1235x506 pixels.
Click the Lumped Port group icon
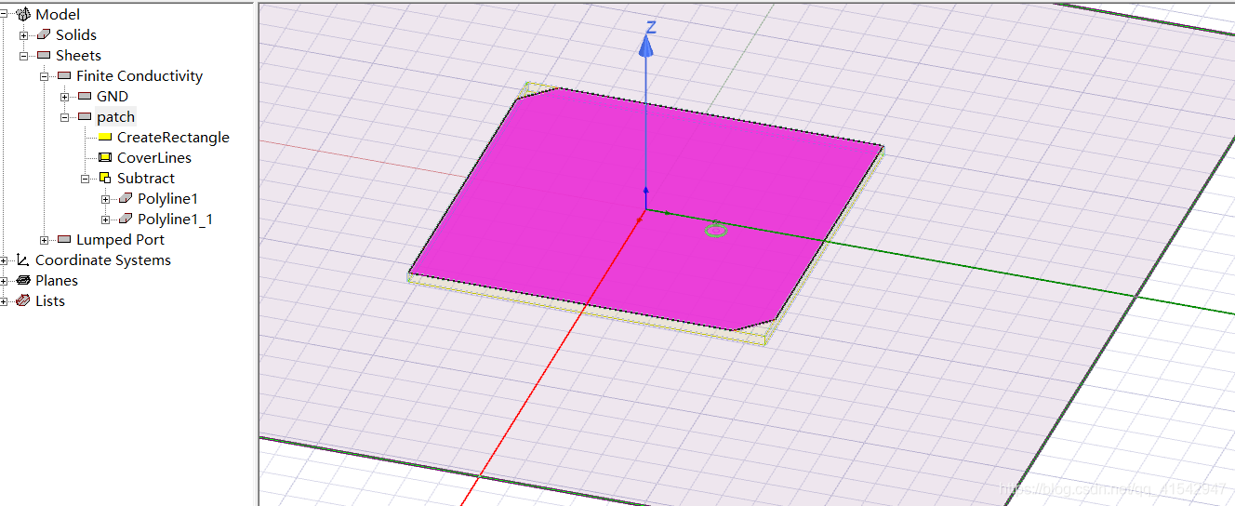coord(64,239)
